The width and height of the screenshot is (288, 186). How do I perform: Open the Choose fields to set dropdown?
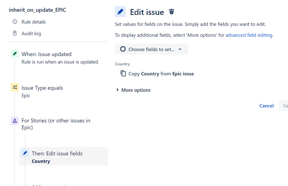[x=151, y=49]
